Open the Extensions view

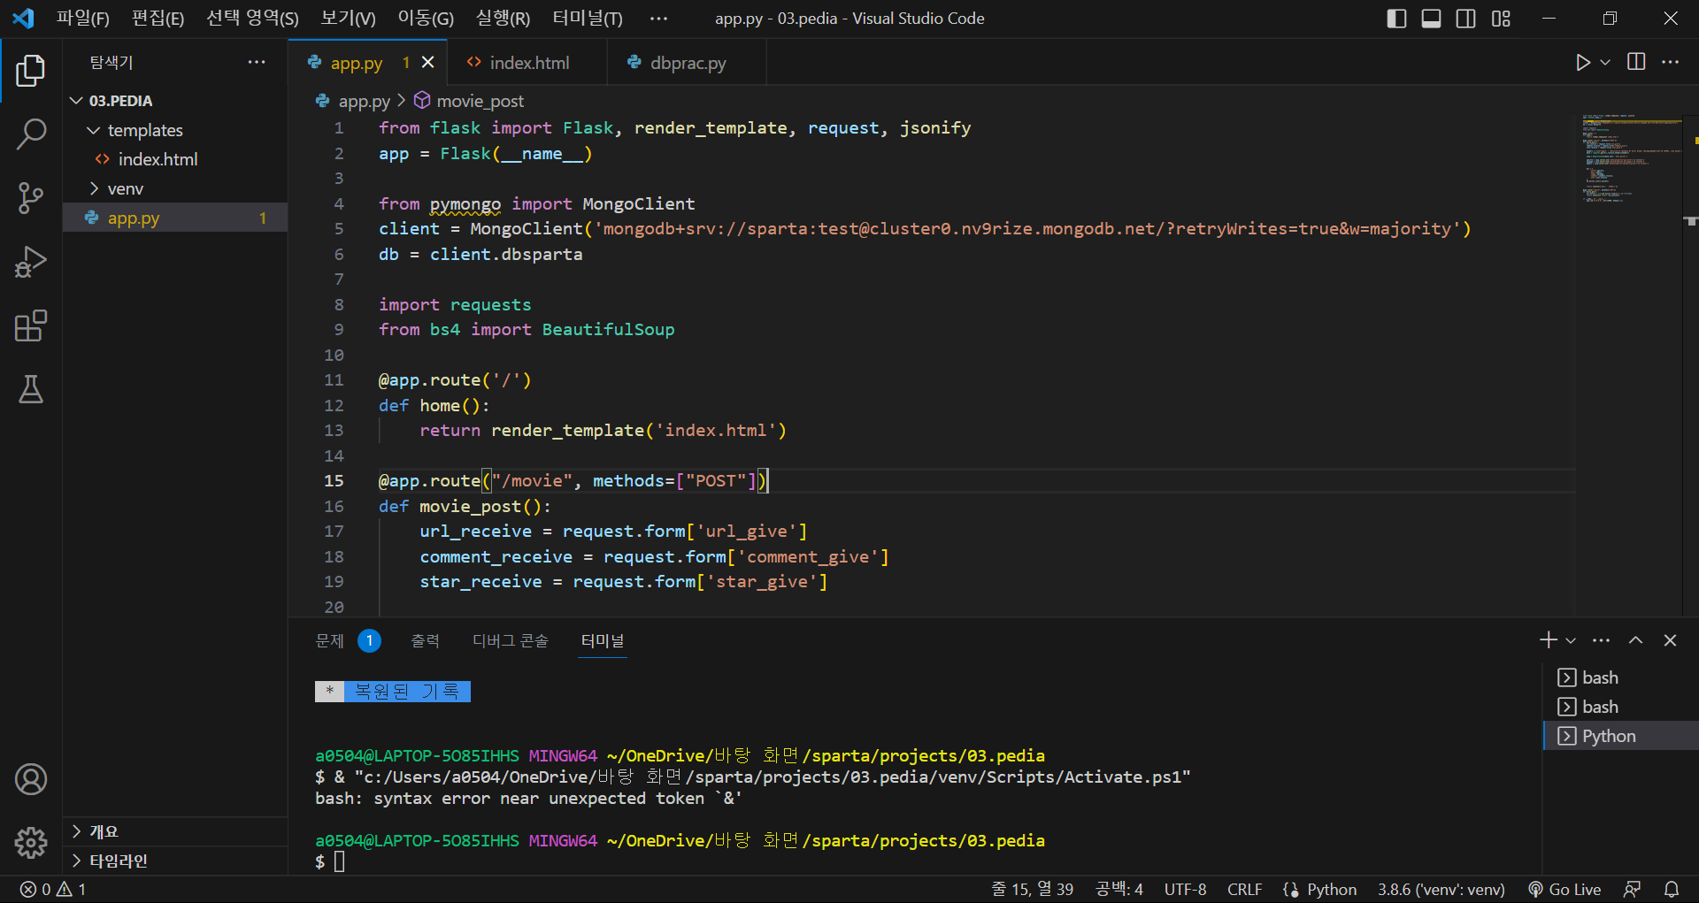click(31, 325)
